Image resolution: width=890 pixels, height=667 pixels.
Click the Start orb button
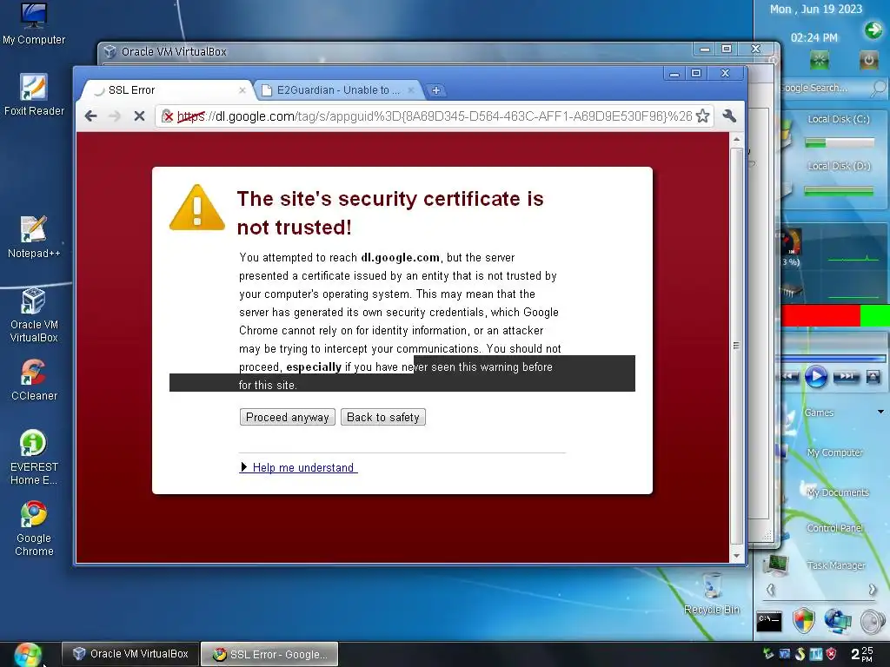(27, 655)
